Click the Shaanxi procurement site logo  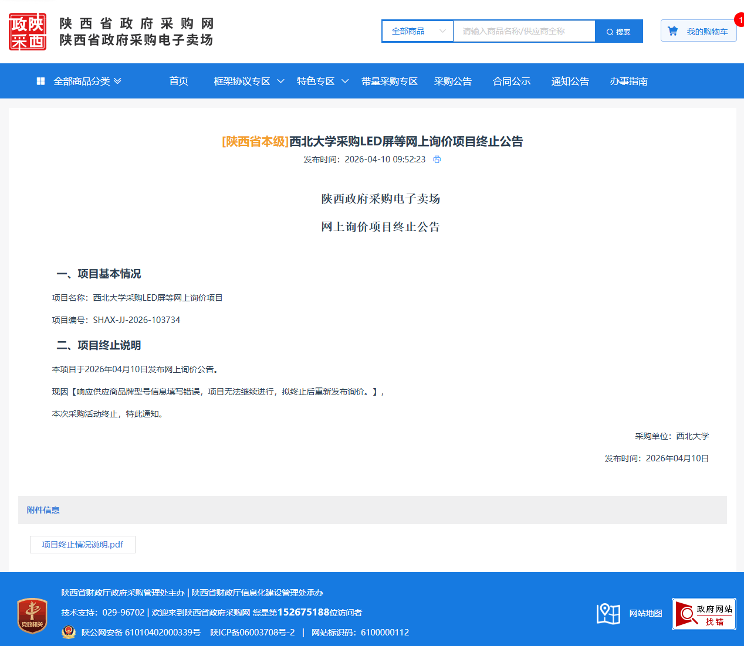point(28,32)
